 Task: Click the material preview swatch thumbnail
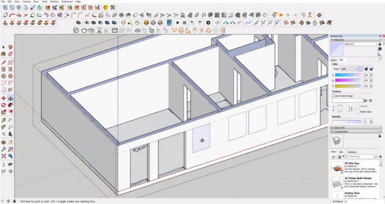pos(336,49)
